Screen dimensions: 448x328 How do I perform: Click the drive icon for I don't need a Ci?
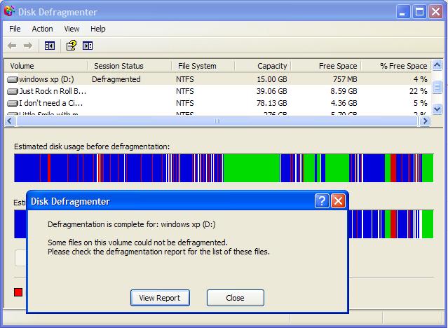coord(13,103)
